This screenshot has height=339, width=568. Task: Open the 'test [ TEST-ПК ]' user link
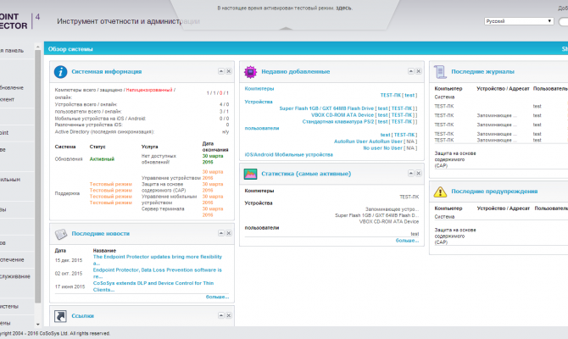coord(398,135)
